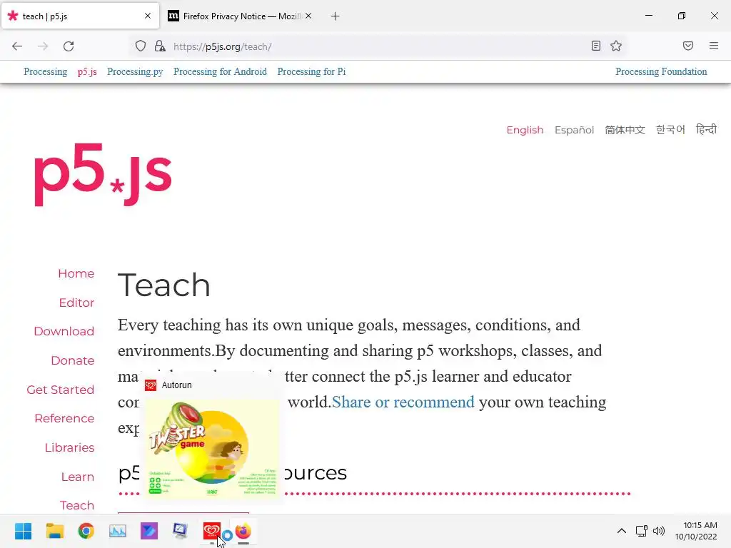Switch language to हिन्दी
731x548 pixels.
click(x=706, y=129)
